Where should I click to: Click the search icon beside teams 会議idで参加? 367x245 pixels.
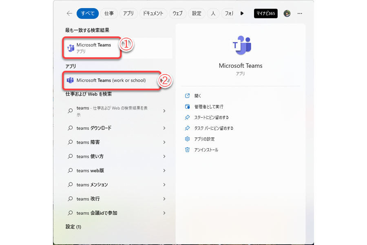coord(70,213)
